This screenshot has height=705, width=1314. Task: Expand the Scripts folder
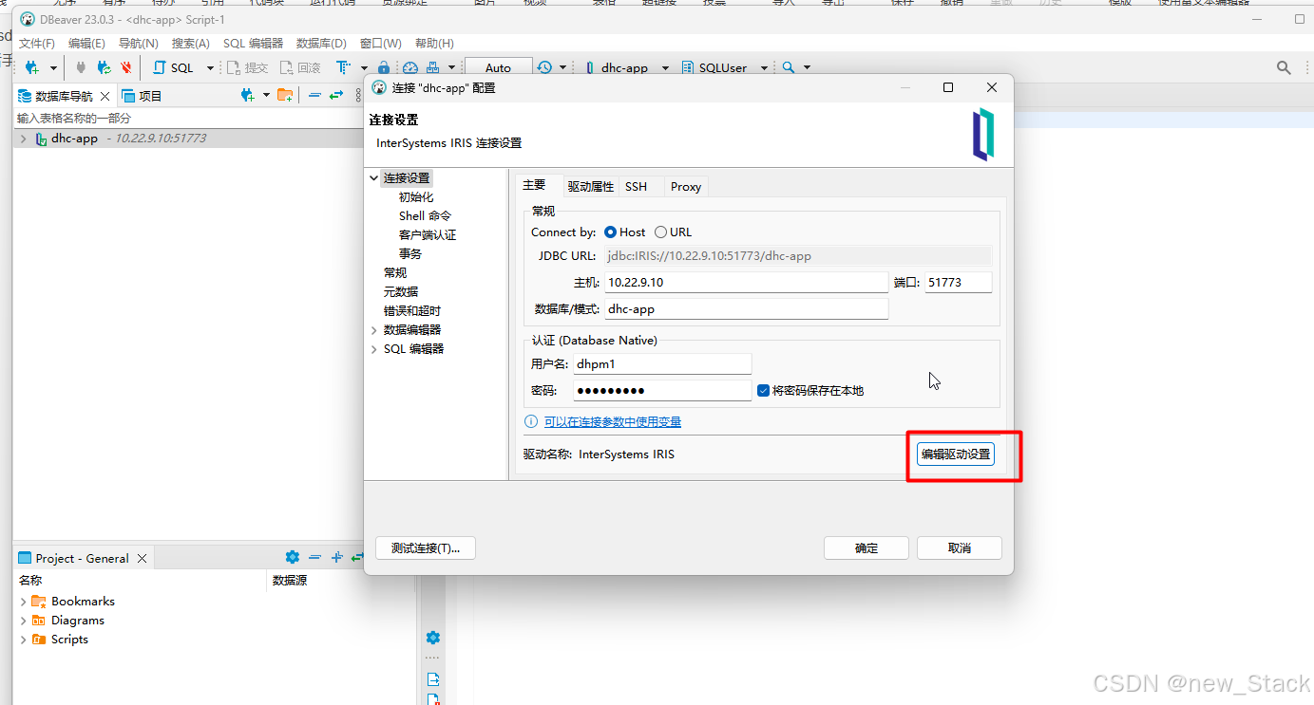(x=23, y=640)
